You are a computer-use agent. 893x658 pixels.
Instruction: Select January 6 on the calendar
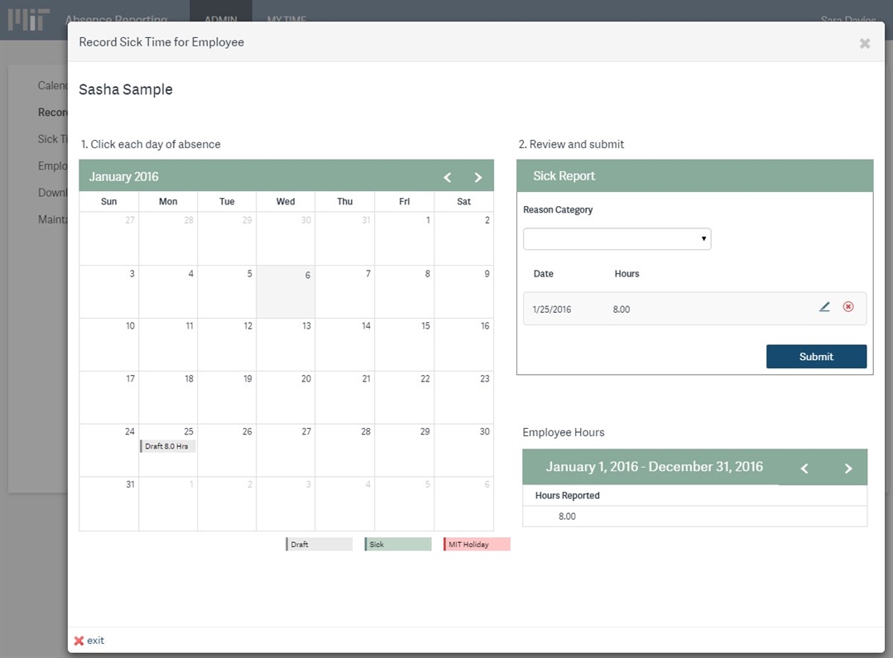click(x=286, y=292)
